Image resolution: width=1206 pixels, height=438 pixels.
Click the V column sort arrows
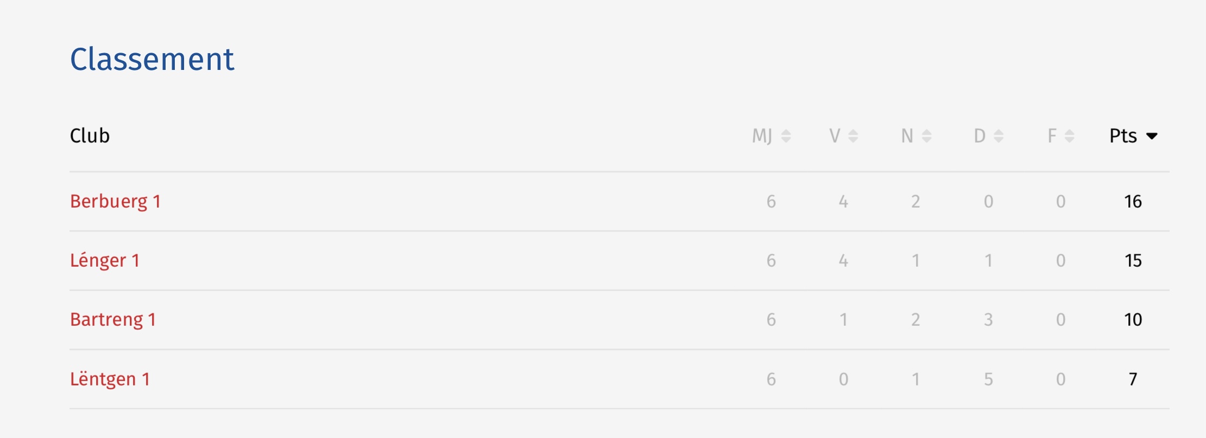pos(853,136)
